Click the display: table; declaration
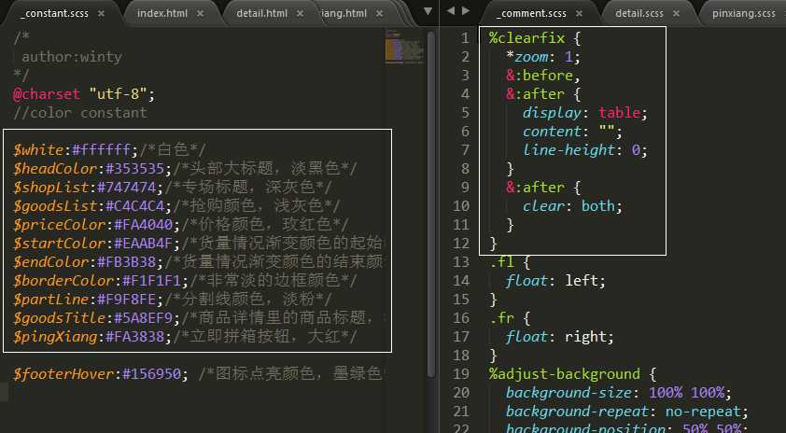The height and width of the screenshot is (433, 786). 585,112
